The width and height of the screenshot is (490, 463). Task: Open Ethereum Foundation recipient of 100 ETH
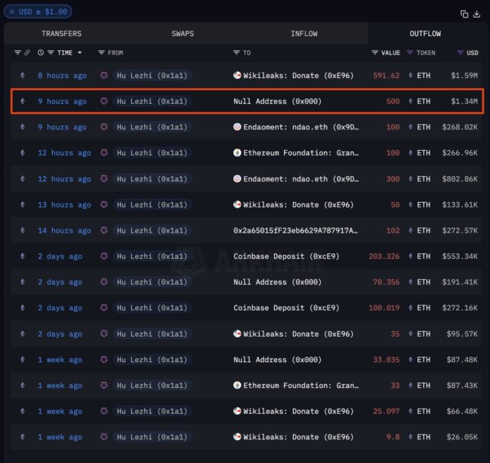[301, 153]
